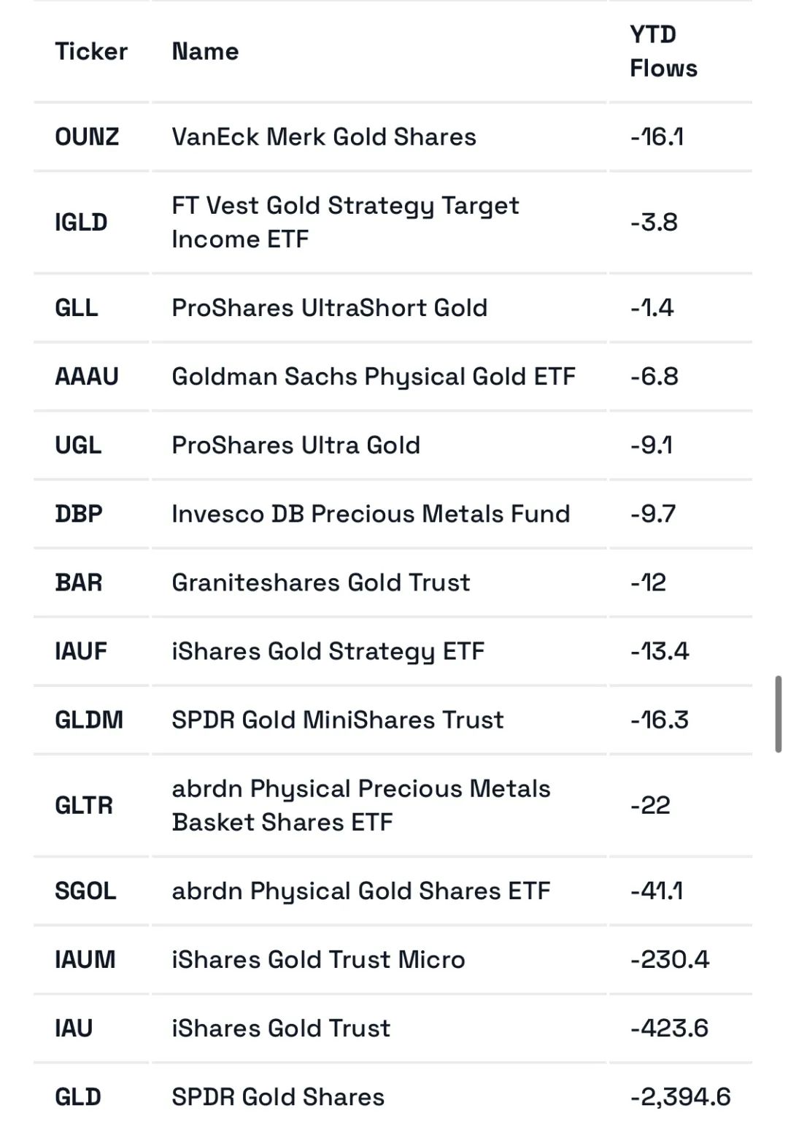Open the GLDM ticker
The height and width of the screenshot is (1127, 788).
[x=89, y=720]
